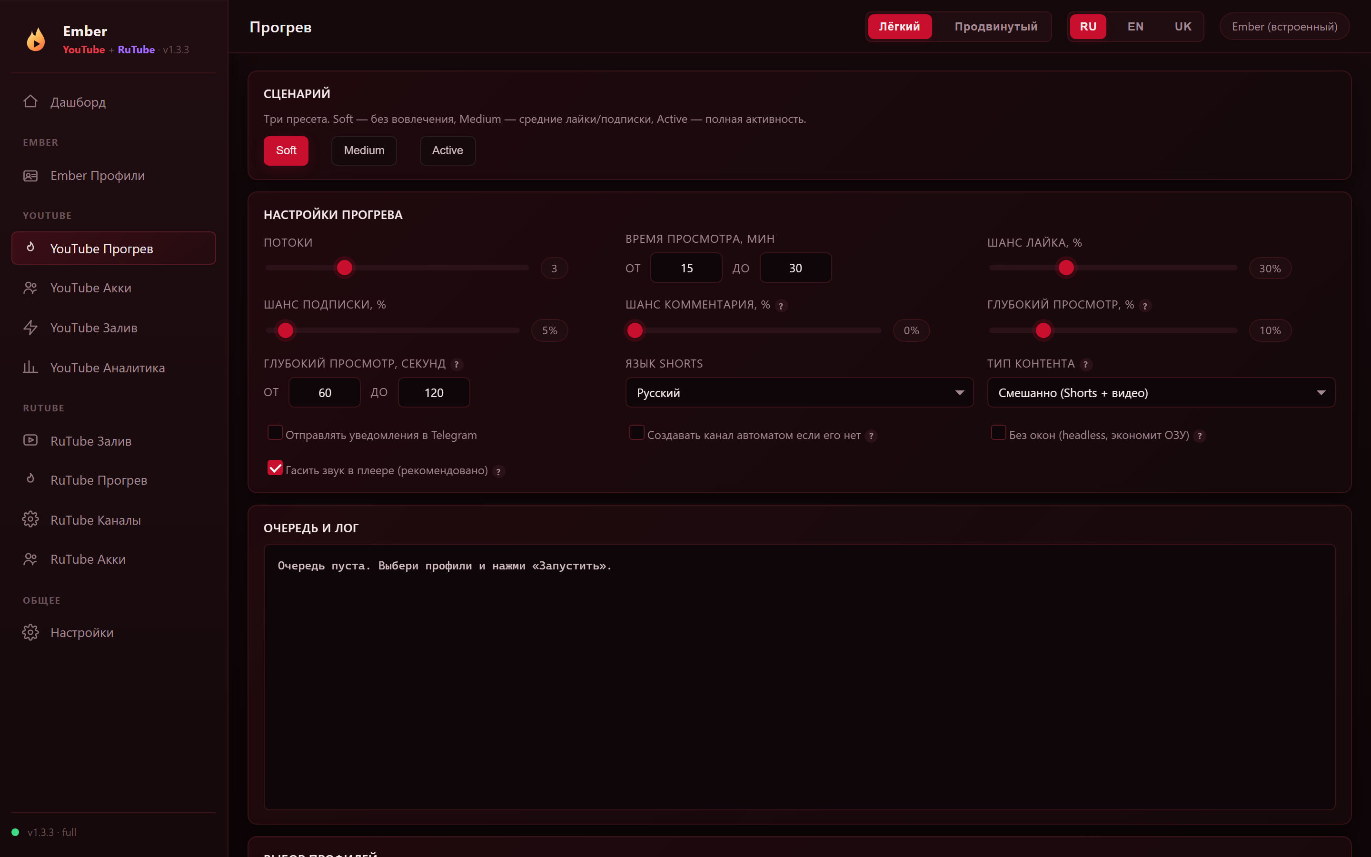Click the YouTube Прогрев flame icon

pyautogui.click(x=30, y=248)
